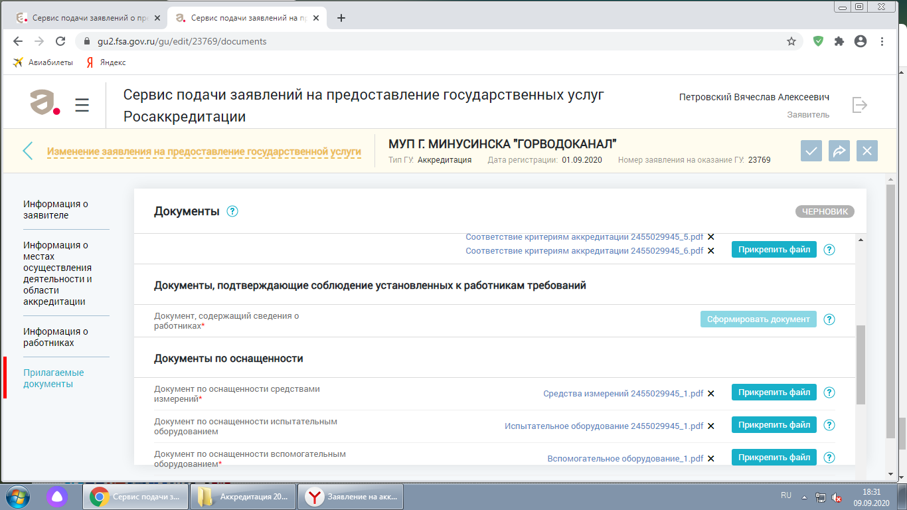Click the checkmark save button in header

pos(811,151)
